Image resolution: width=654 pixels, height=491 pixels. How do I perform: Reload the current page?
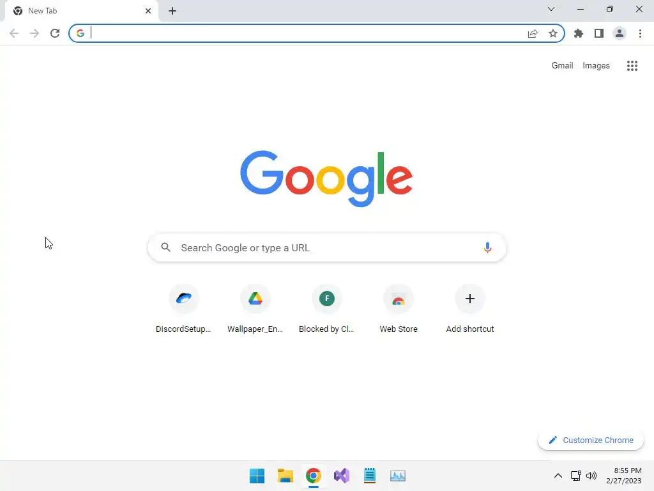coord(55,33)
